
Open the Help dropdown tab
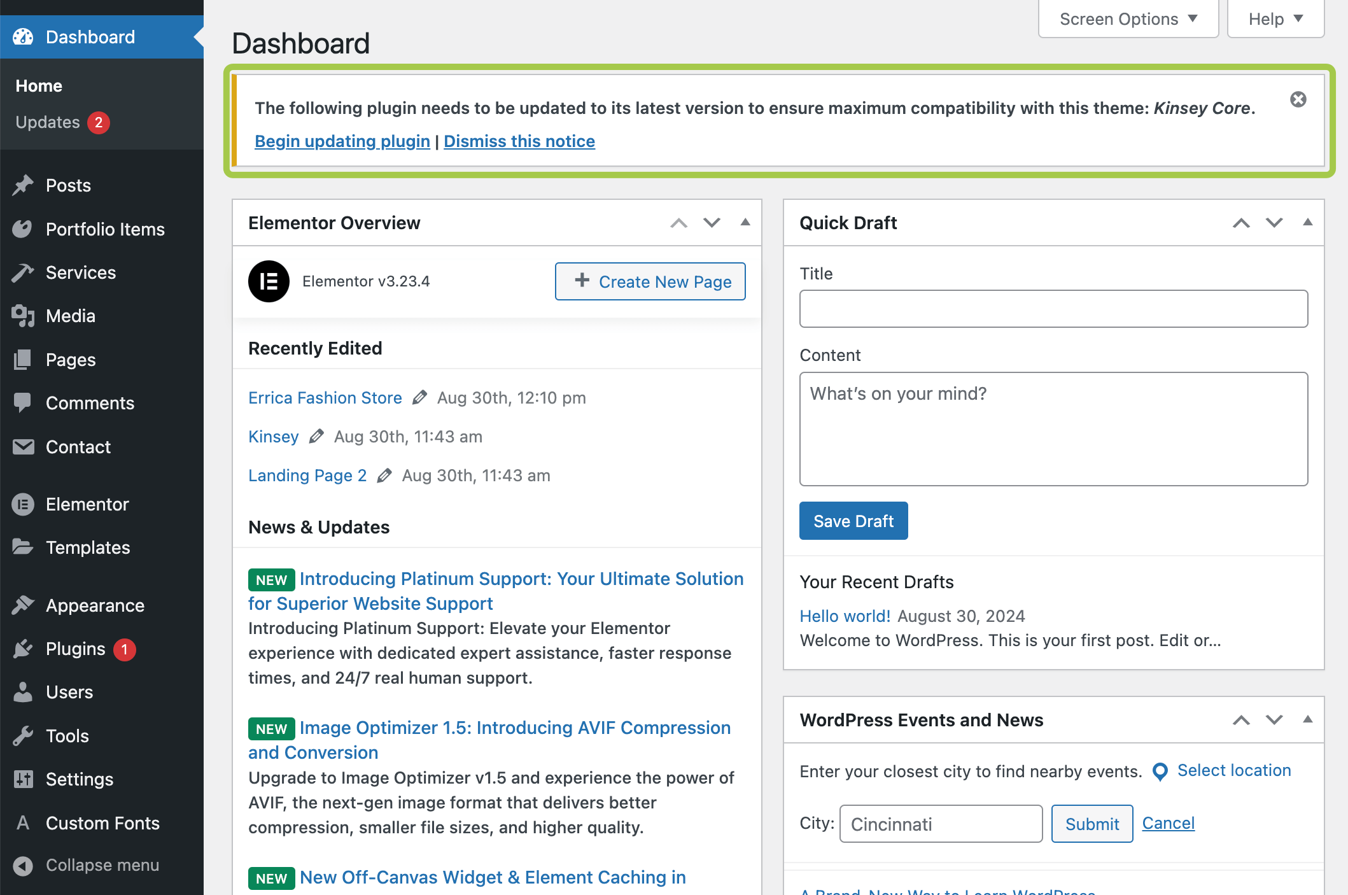click(x=1275, y=19)
